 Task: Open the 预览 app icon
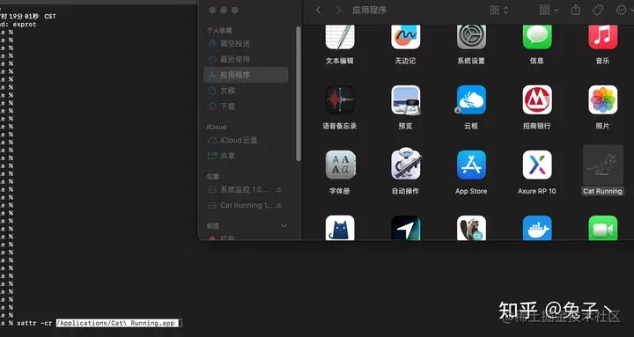[x=405, y=99]
